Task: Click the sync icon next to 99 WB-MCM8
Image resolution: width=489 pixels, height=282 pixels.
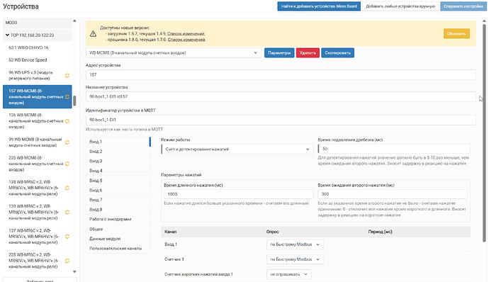Action: pos(67,142)
